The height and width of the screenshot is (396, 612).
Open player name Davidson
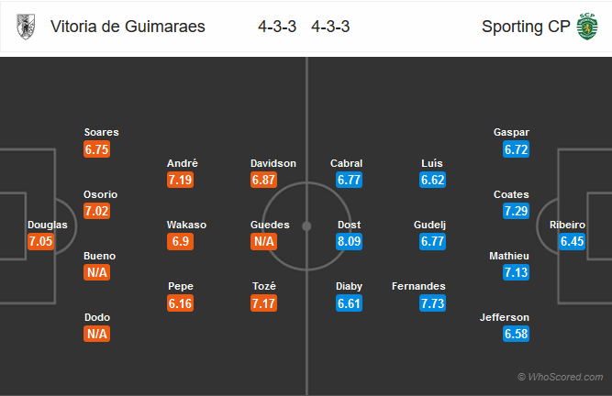(x=273, y=163)
